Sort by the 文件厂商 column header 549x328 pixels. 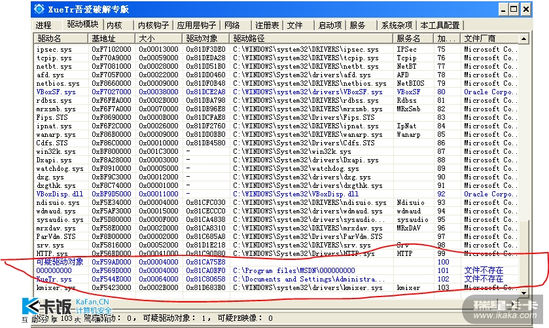click(489, 39)
